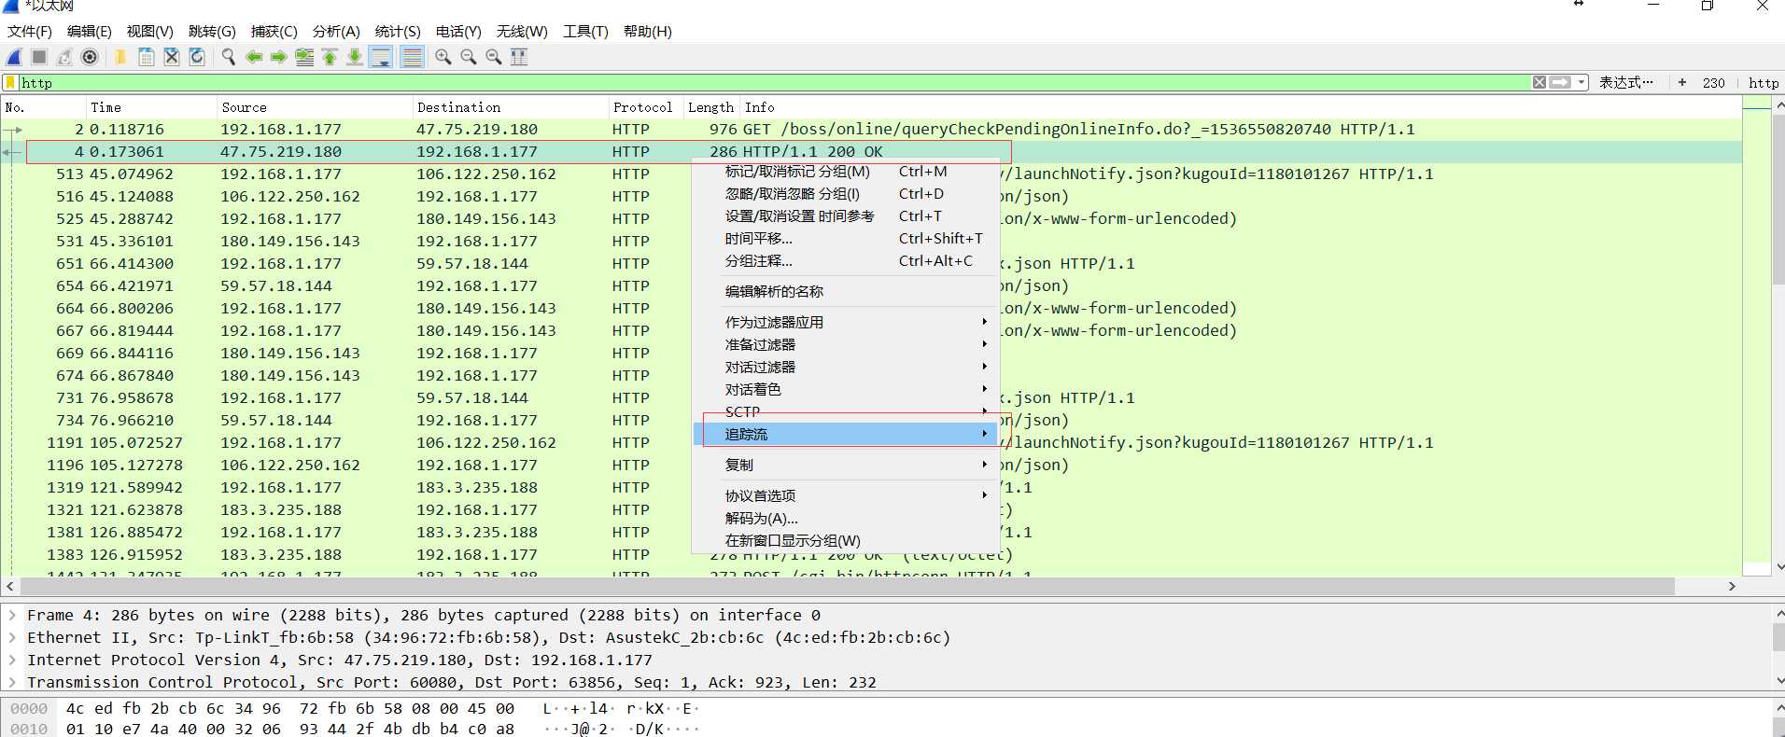1785x737 pixels.
Task: Toggle packet list colorization
Action: tap(412, 57)
